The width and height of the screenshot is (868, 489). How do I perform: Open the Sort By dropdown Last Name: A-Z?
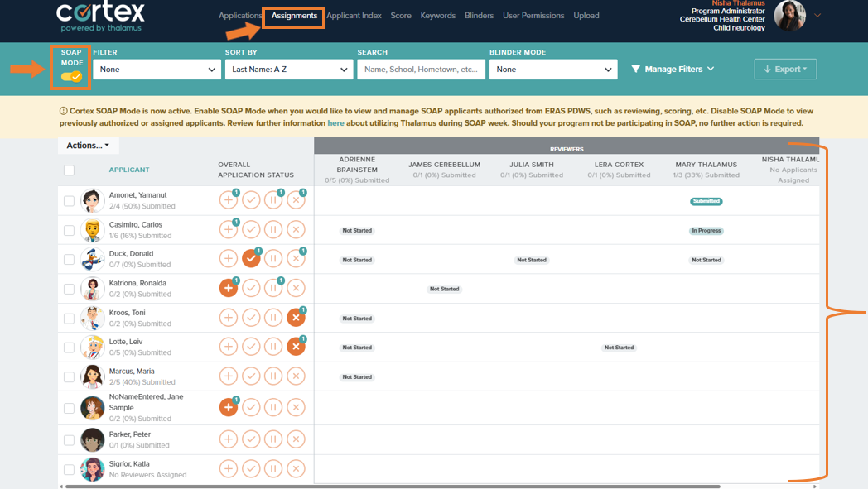[289, 70]
